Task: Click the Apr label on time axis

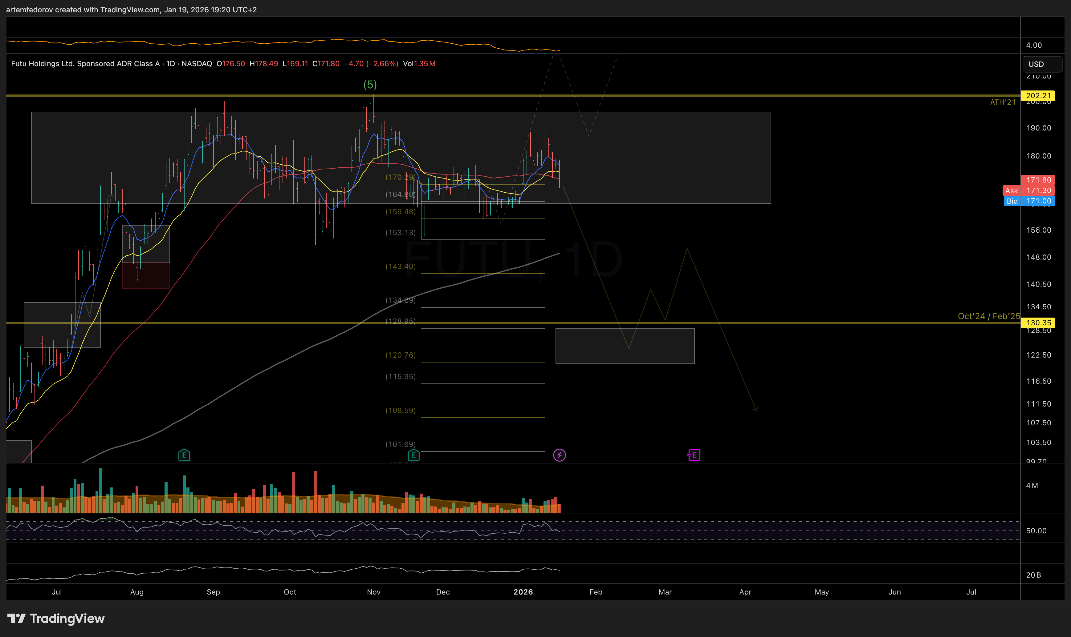Action: point(745,592)
